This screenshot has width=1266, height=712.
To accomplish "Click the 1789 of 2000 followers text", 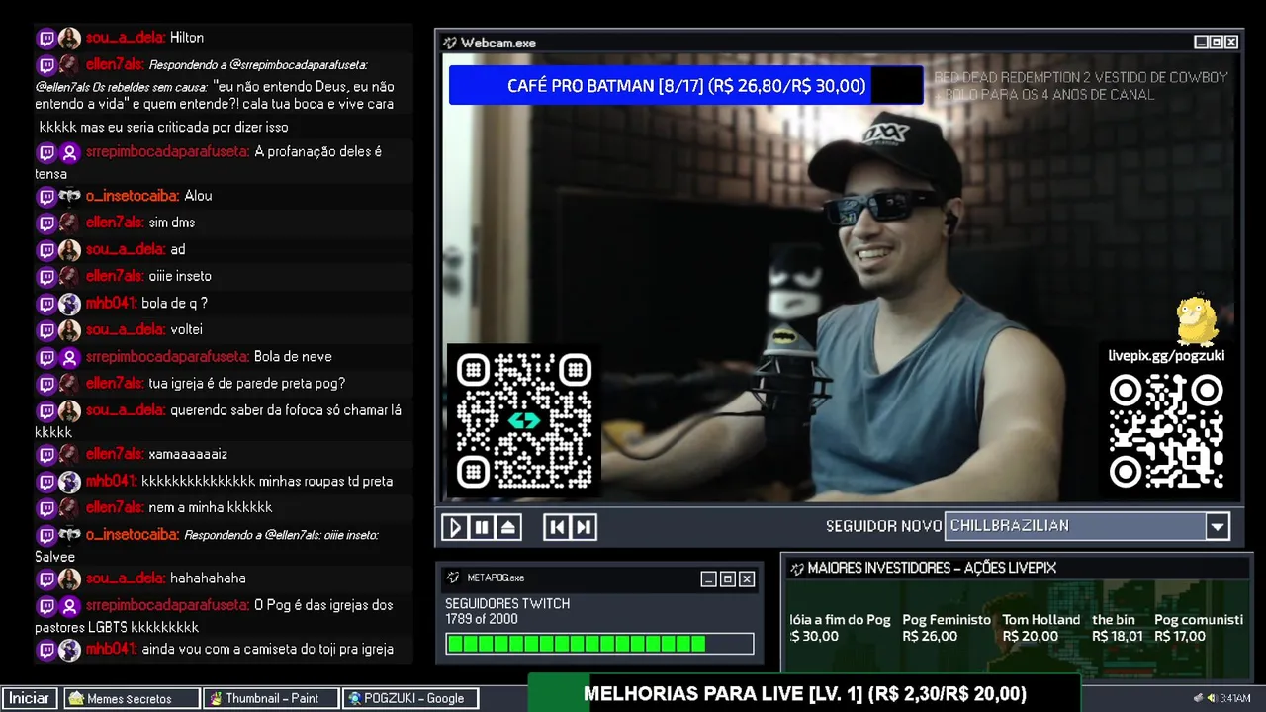I will [x=482, y=619].
